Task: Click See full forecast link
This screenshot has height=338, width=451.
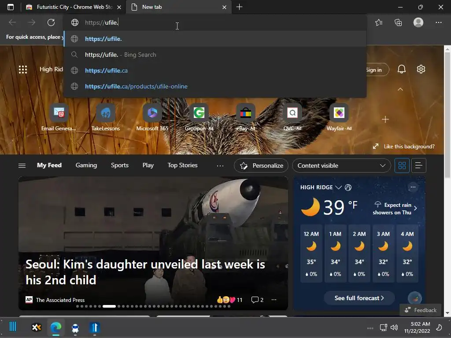Action: (359, 298)
